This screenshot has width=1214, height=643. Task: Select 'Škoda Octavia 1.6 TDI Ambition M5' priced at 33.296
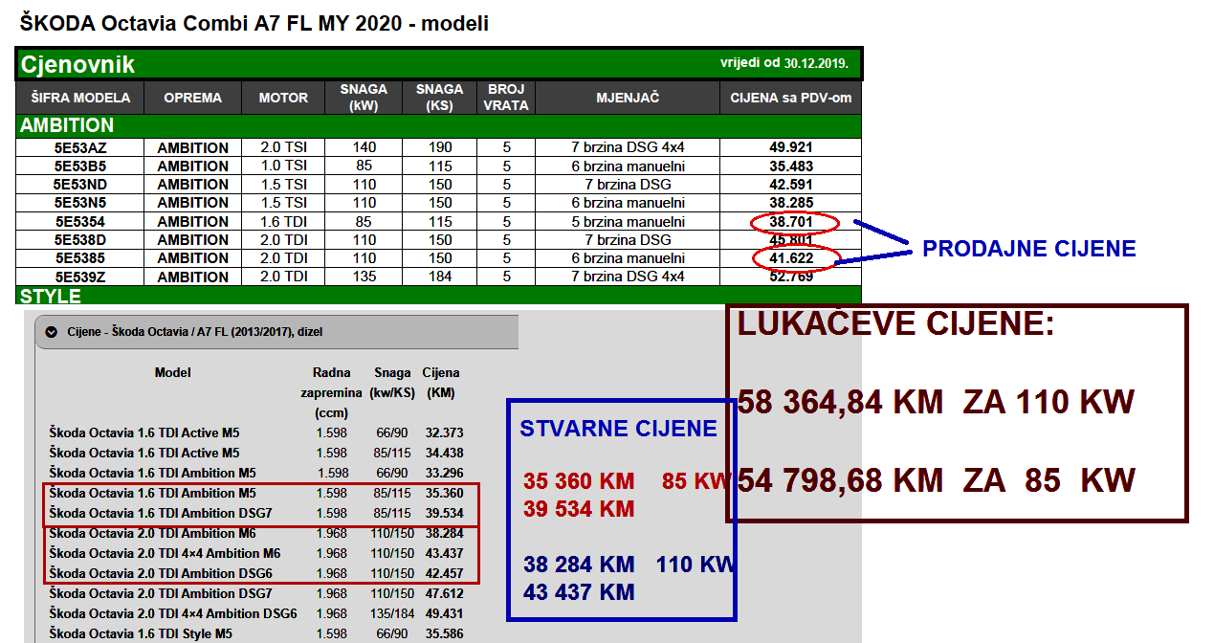(x=153, y=473)
